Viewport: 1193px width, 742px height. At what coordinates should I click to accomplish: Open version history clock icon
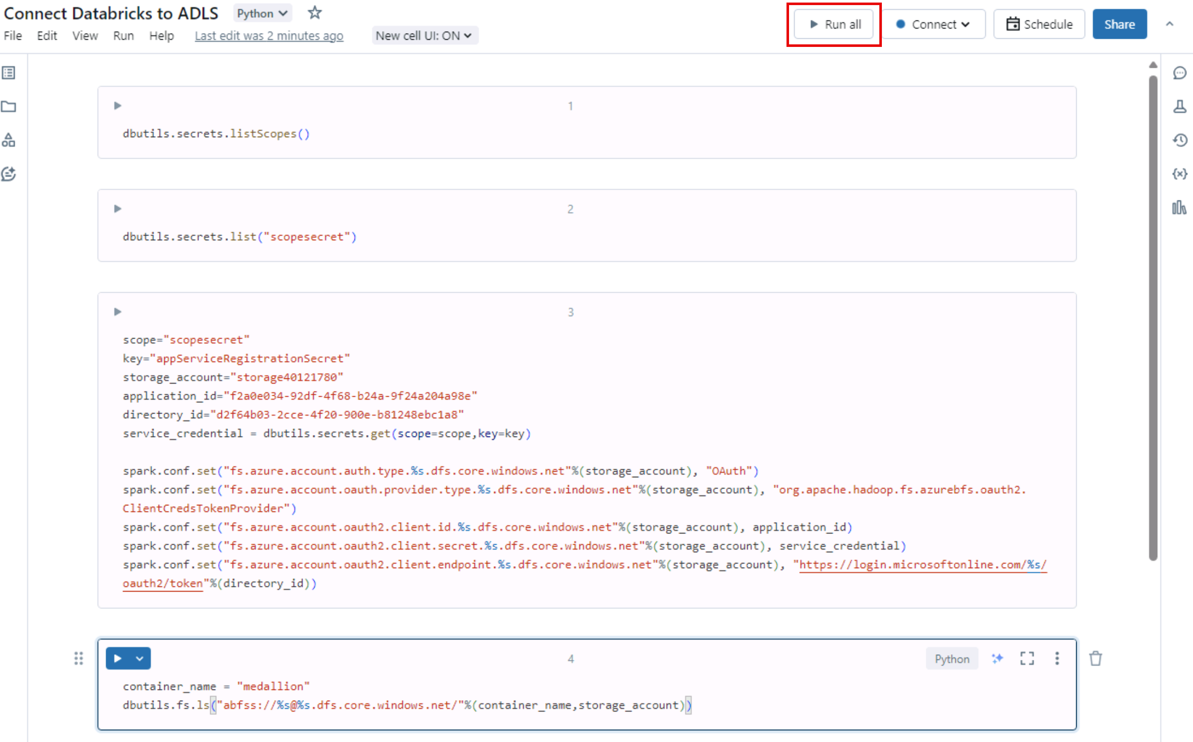[x=1179, y=140]
